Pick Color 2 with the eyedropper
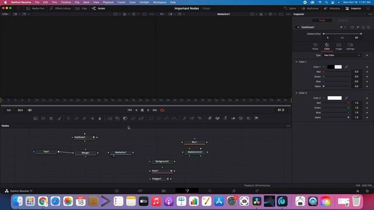Viewport: 374px width, 210px height. 347,98
